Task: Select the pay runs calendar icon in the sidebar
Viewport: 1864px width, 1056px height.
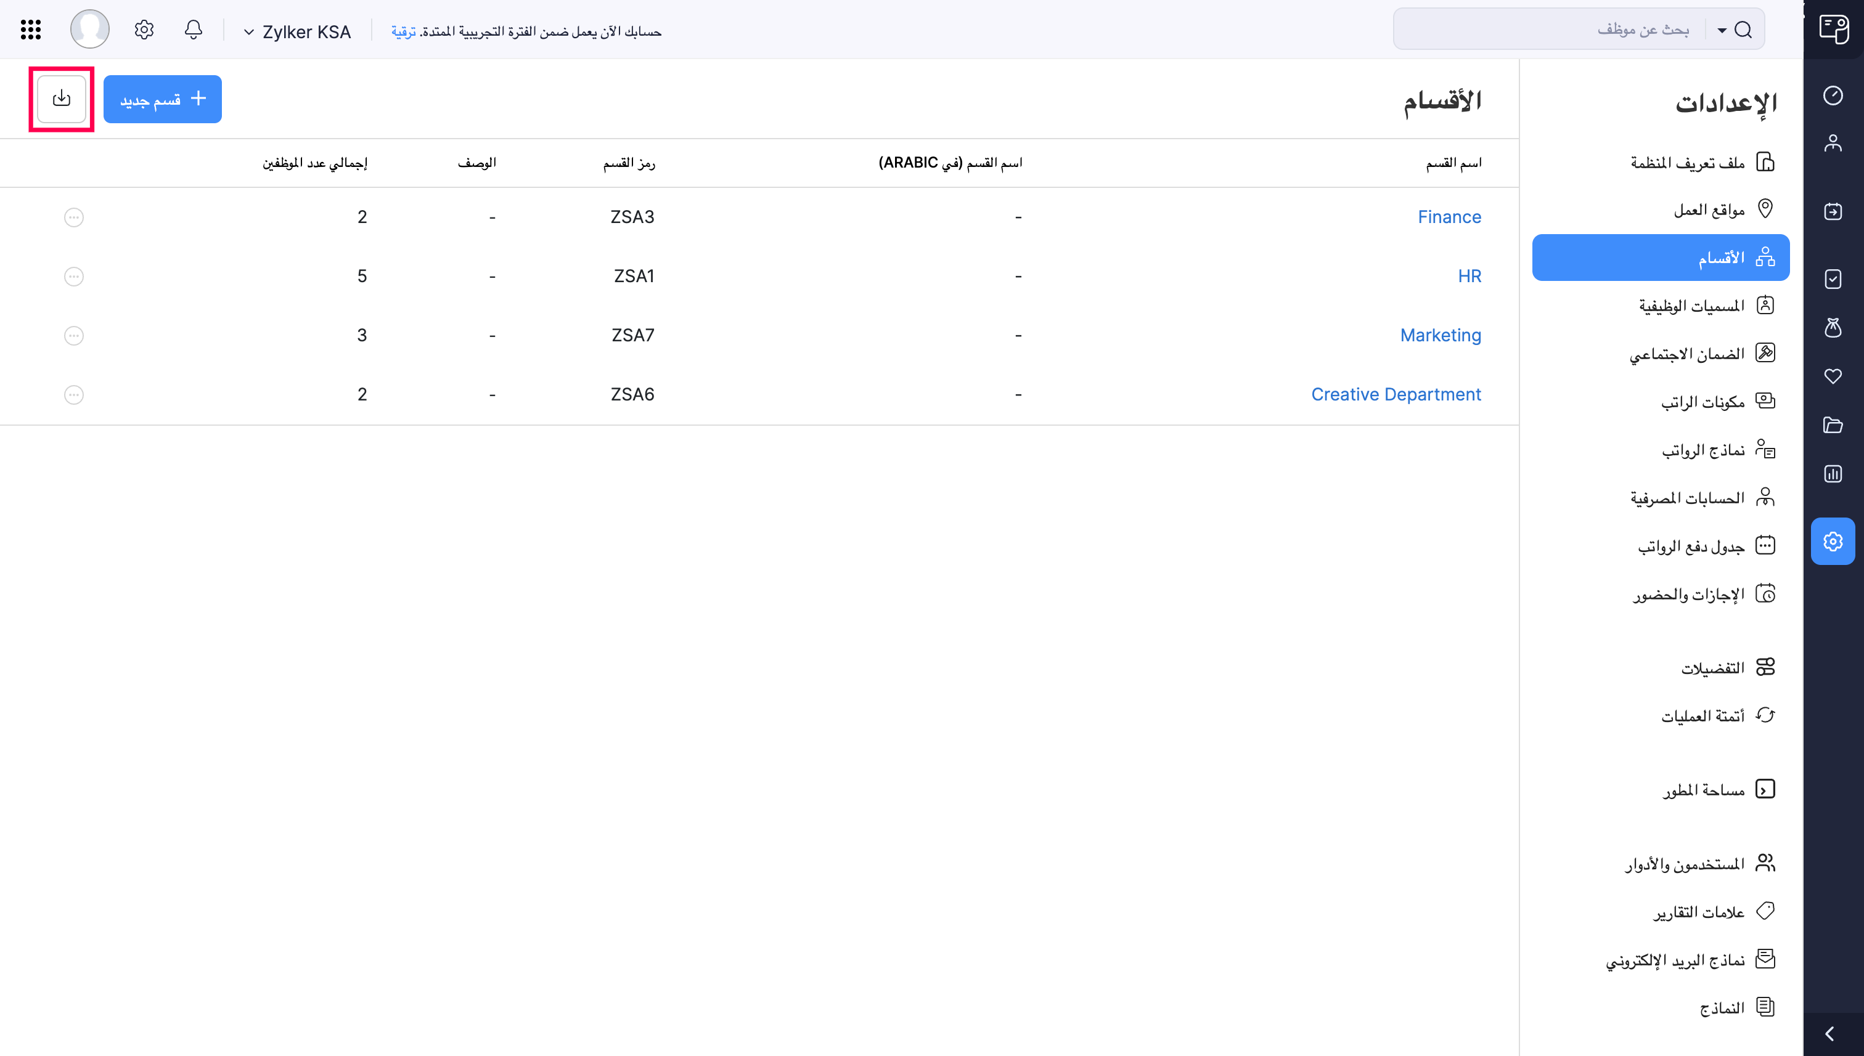Action: (1834, 212)
